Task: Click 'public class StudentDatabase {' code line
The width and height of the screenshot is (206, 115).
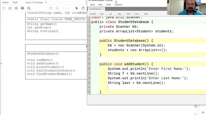Action: [x=122, y=22]
